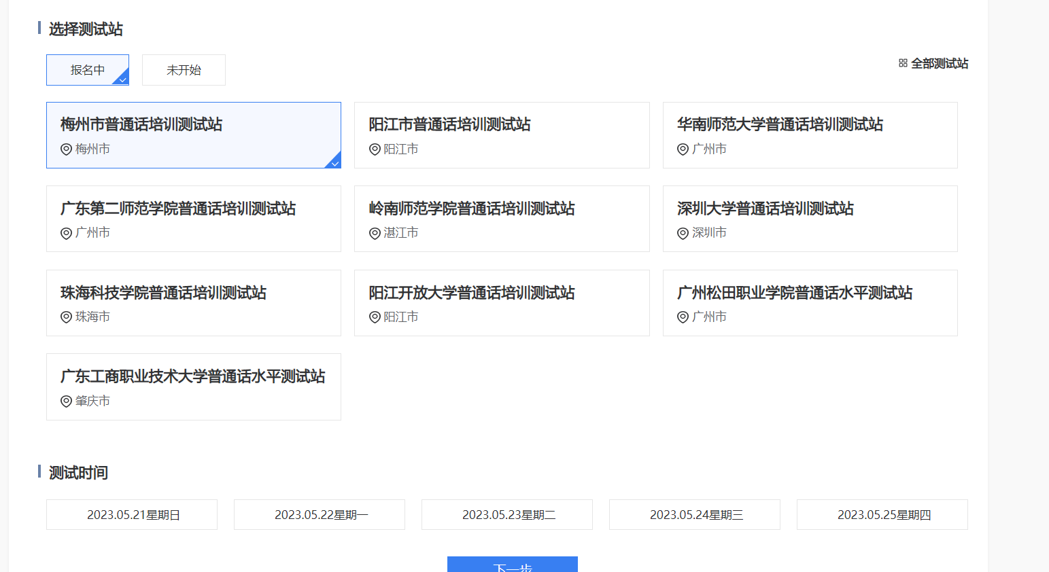Click the 深圳市 location text
The height and width of the screenshot is (572, 1049).
pos(709,233)
